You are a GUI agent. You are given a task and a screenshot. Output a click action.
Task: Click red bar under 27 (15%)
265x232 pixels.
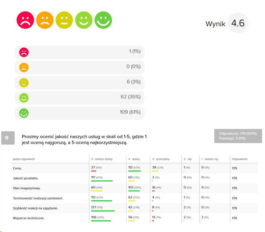(x=94, y=171)
